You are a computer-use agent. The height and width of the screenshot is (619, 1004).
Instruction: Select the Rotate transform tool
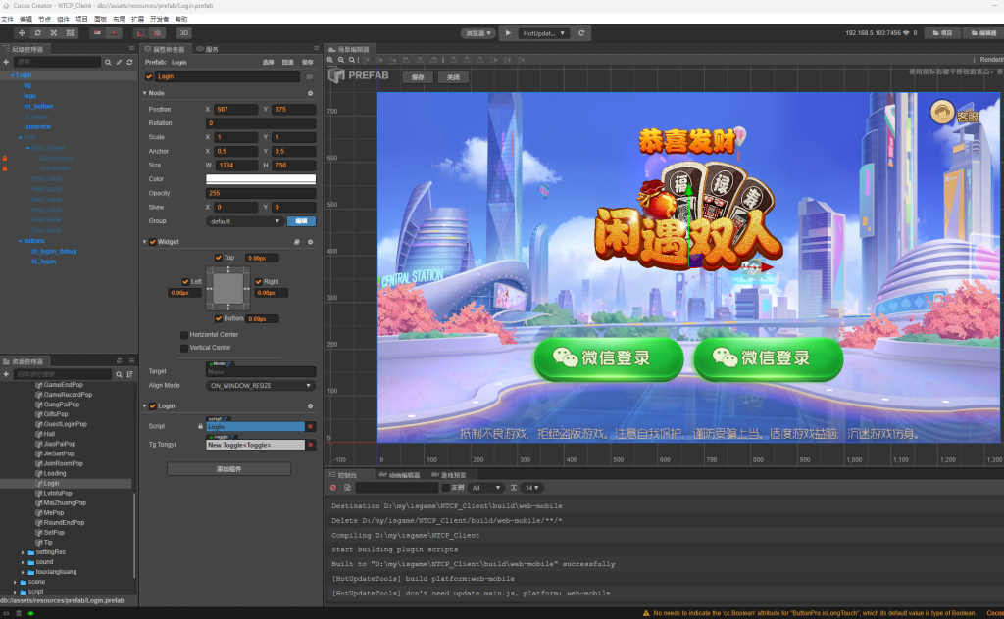[38, 33]
